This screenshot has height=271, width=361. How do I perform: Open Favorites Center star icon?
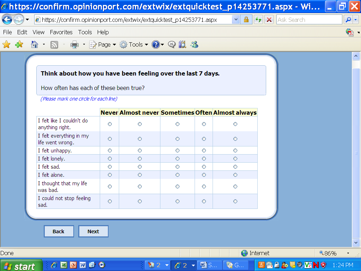(x=6, y=44)
